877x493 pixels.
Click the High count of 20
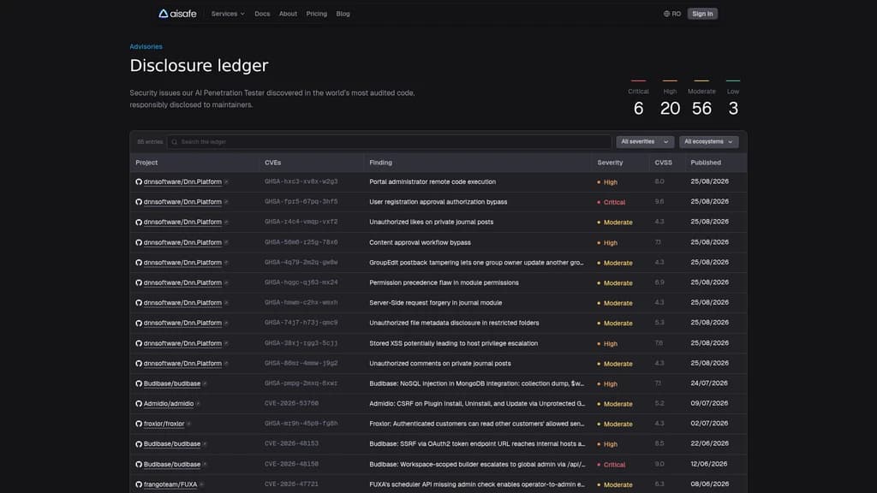(670, 109)
